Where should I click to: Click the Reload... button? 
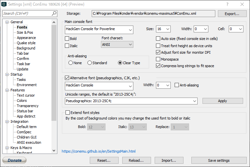(137, 160)
